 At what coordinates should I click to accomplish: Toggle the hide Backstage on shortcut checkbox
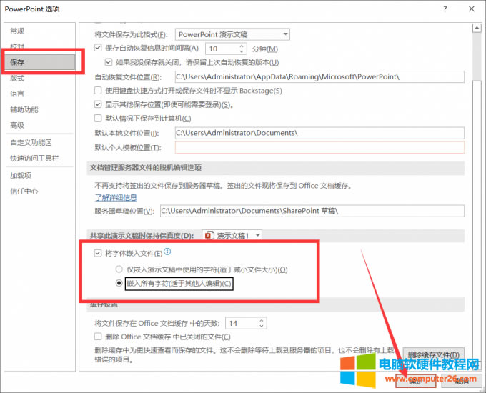click(x=98, y=90)
